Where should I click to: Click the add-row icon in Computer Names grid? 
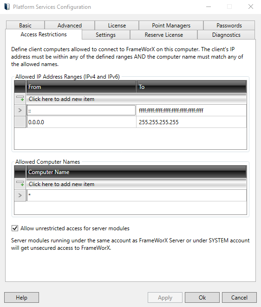pos(20,184)
